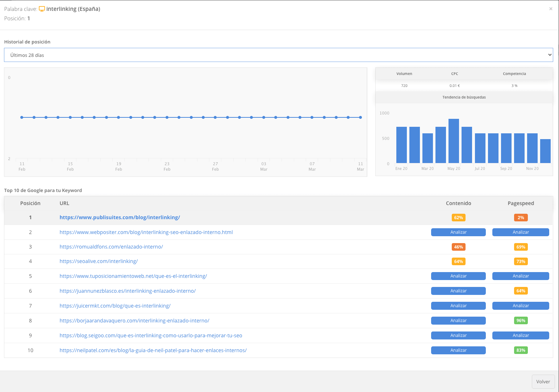This screenshot has width=559, height=392.
Task: Click the 83% Pagespeed badge for neilpatel.com
Action: click(521, 350)
